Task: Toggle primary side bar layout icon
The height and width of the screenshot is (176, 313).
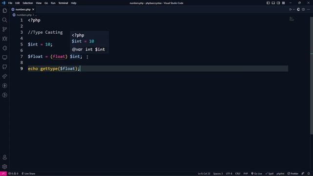Action: tap(268, 3)
